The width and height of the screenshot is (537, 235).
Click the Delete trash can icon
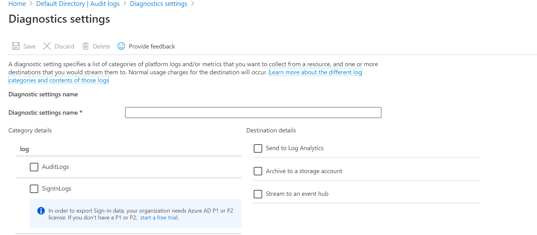coord(86,46)
